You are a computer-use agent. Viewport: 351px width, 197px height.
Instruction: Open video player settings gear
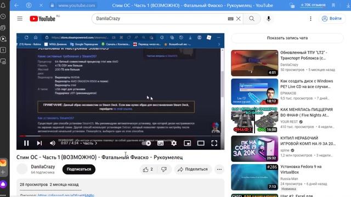[x=174, y=143]
